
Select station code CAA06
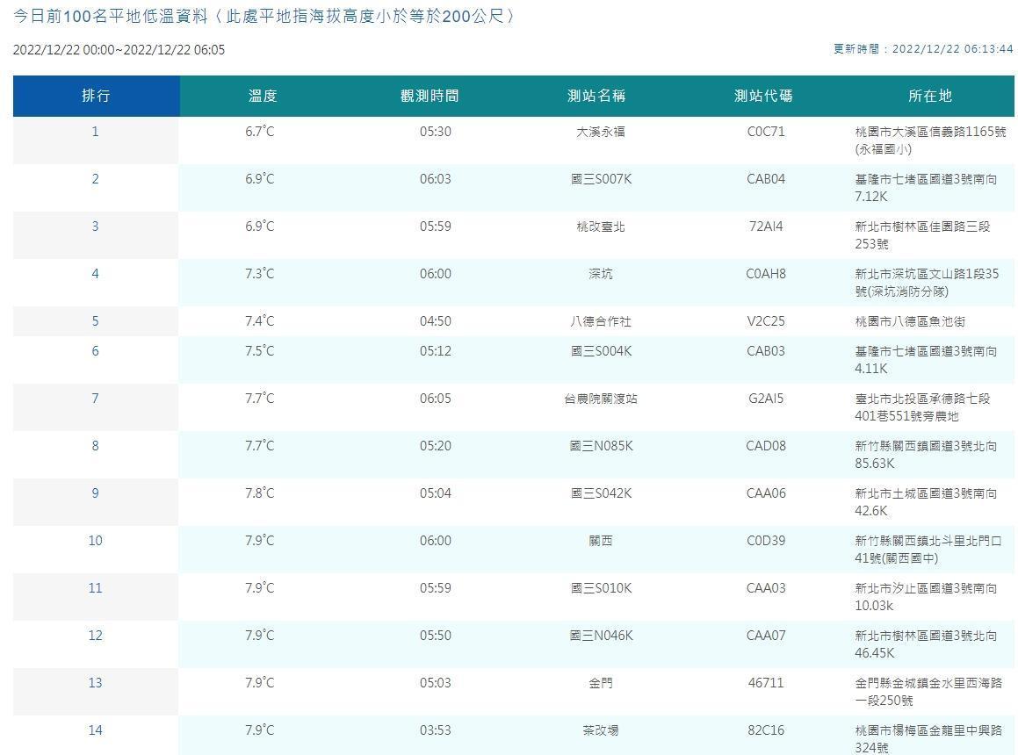click(766, 493)
